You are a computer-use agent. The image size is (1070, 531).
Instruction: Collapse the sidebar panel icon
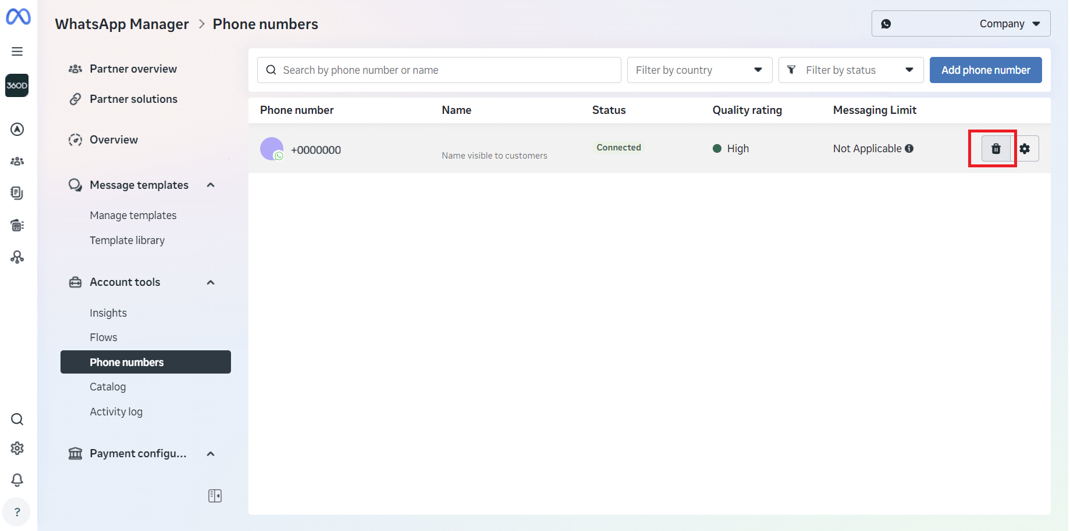215,496
